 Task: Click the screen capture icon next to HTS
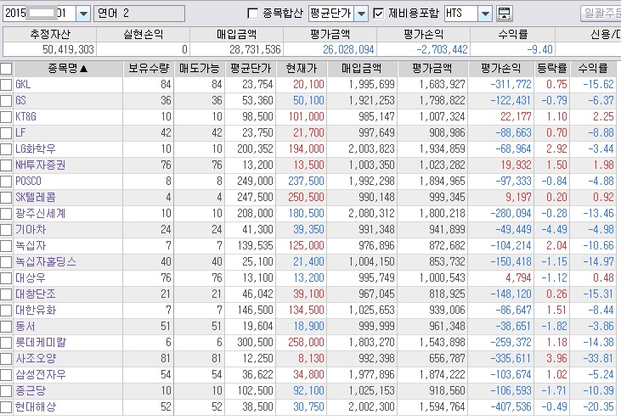pyautogui.click(x=504, y=14)
